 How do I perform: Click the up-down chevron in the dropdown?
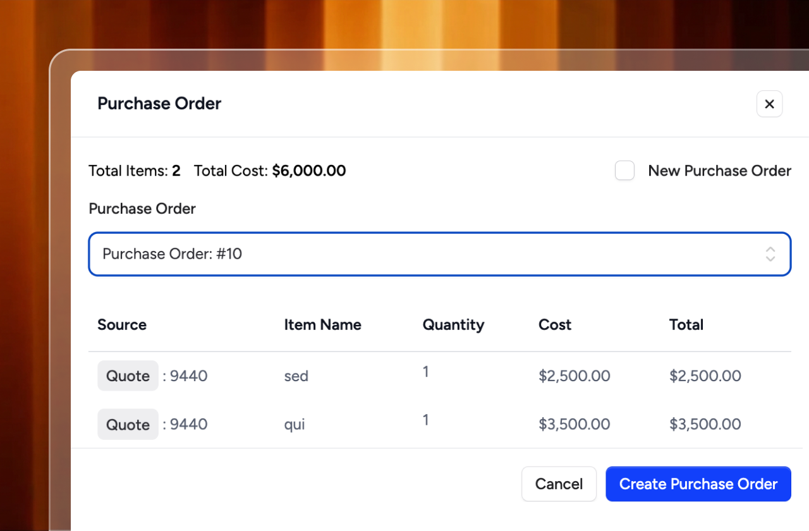[770, 254]
